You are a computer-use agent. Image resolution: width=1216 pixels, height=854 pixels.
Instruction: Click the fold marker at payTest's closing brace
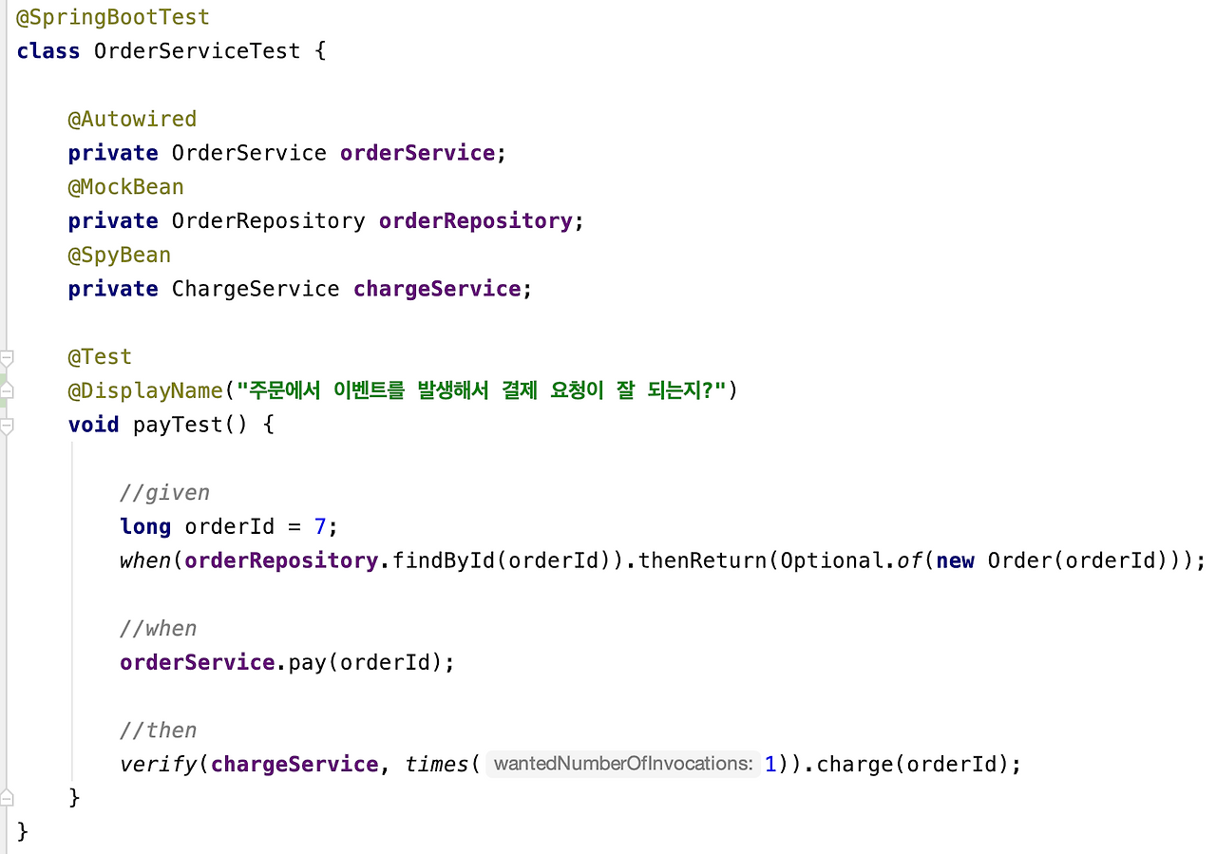[7, 798]
